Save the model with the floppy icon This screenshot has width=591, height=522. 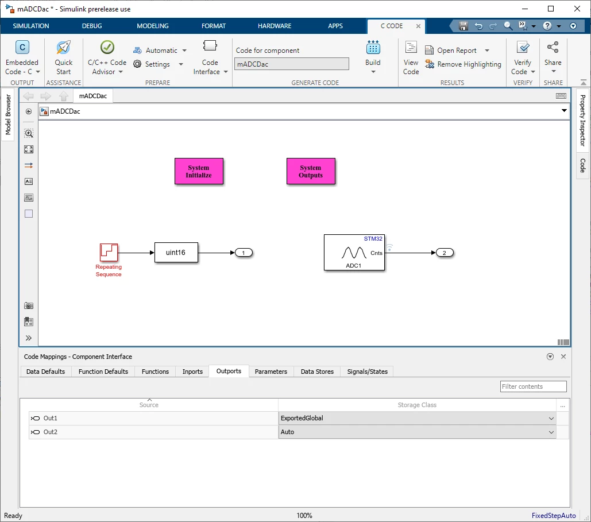pos(463,26)
